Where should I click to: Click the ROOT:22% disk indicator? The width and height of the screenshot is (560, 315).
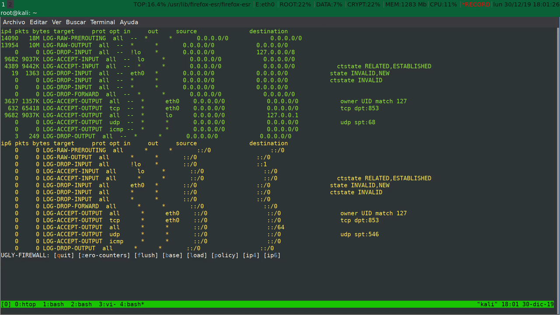click(295, 4)
